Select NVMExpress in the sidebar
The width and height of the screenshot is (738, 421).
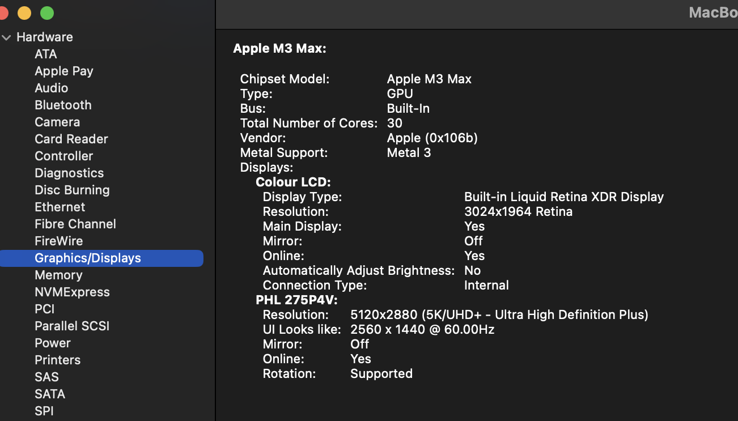click(72, 292)
